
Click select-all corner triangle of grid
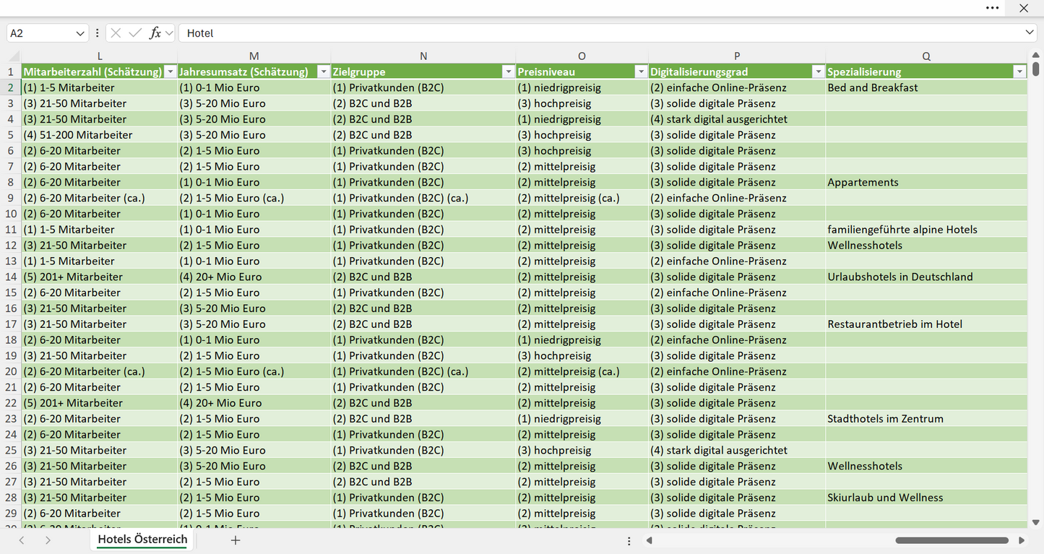14,56
